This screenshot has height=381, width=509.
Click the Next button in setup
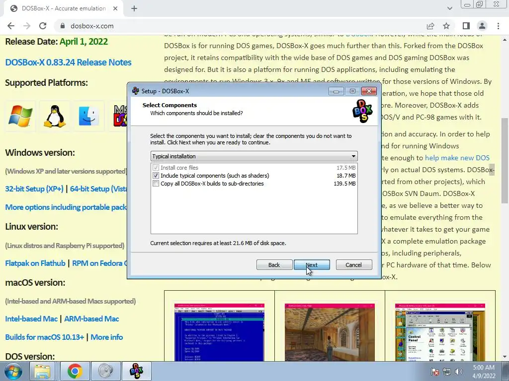[312, 265]
